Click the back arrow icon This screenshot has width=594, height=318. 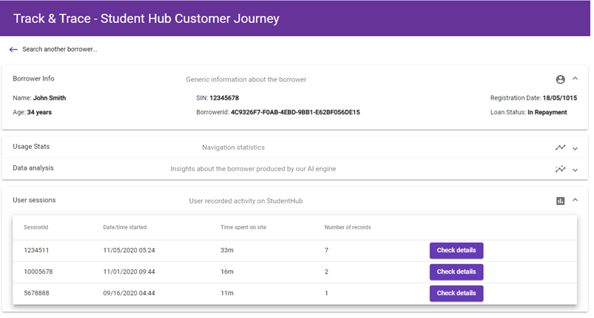click(13, 49)
